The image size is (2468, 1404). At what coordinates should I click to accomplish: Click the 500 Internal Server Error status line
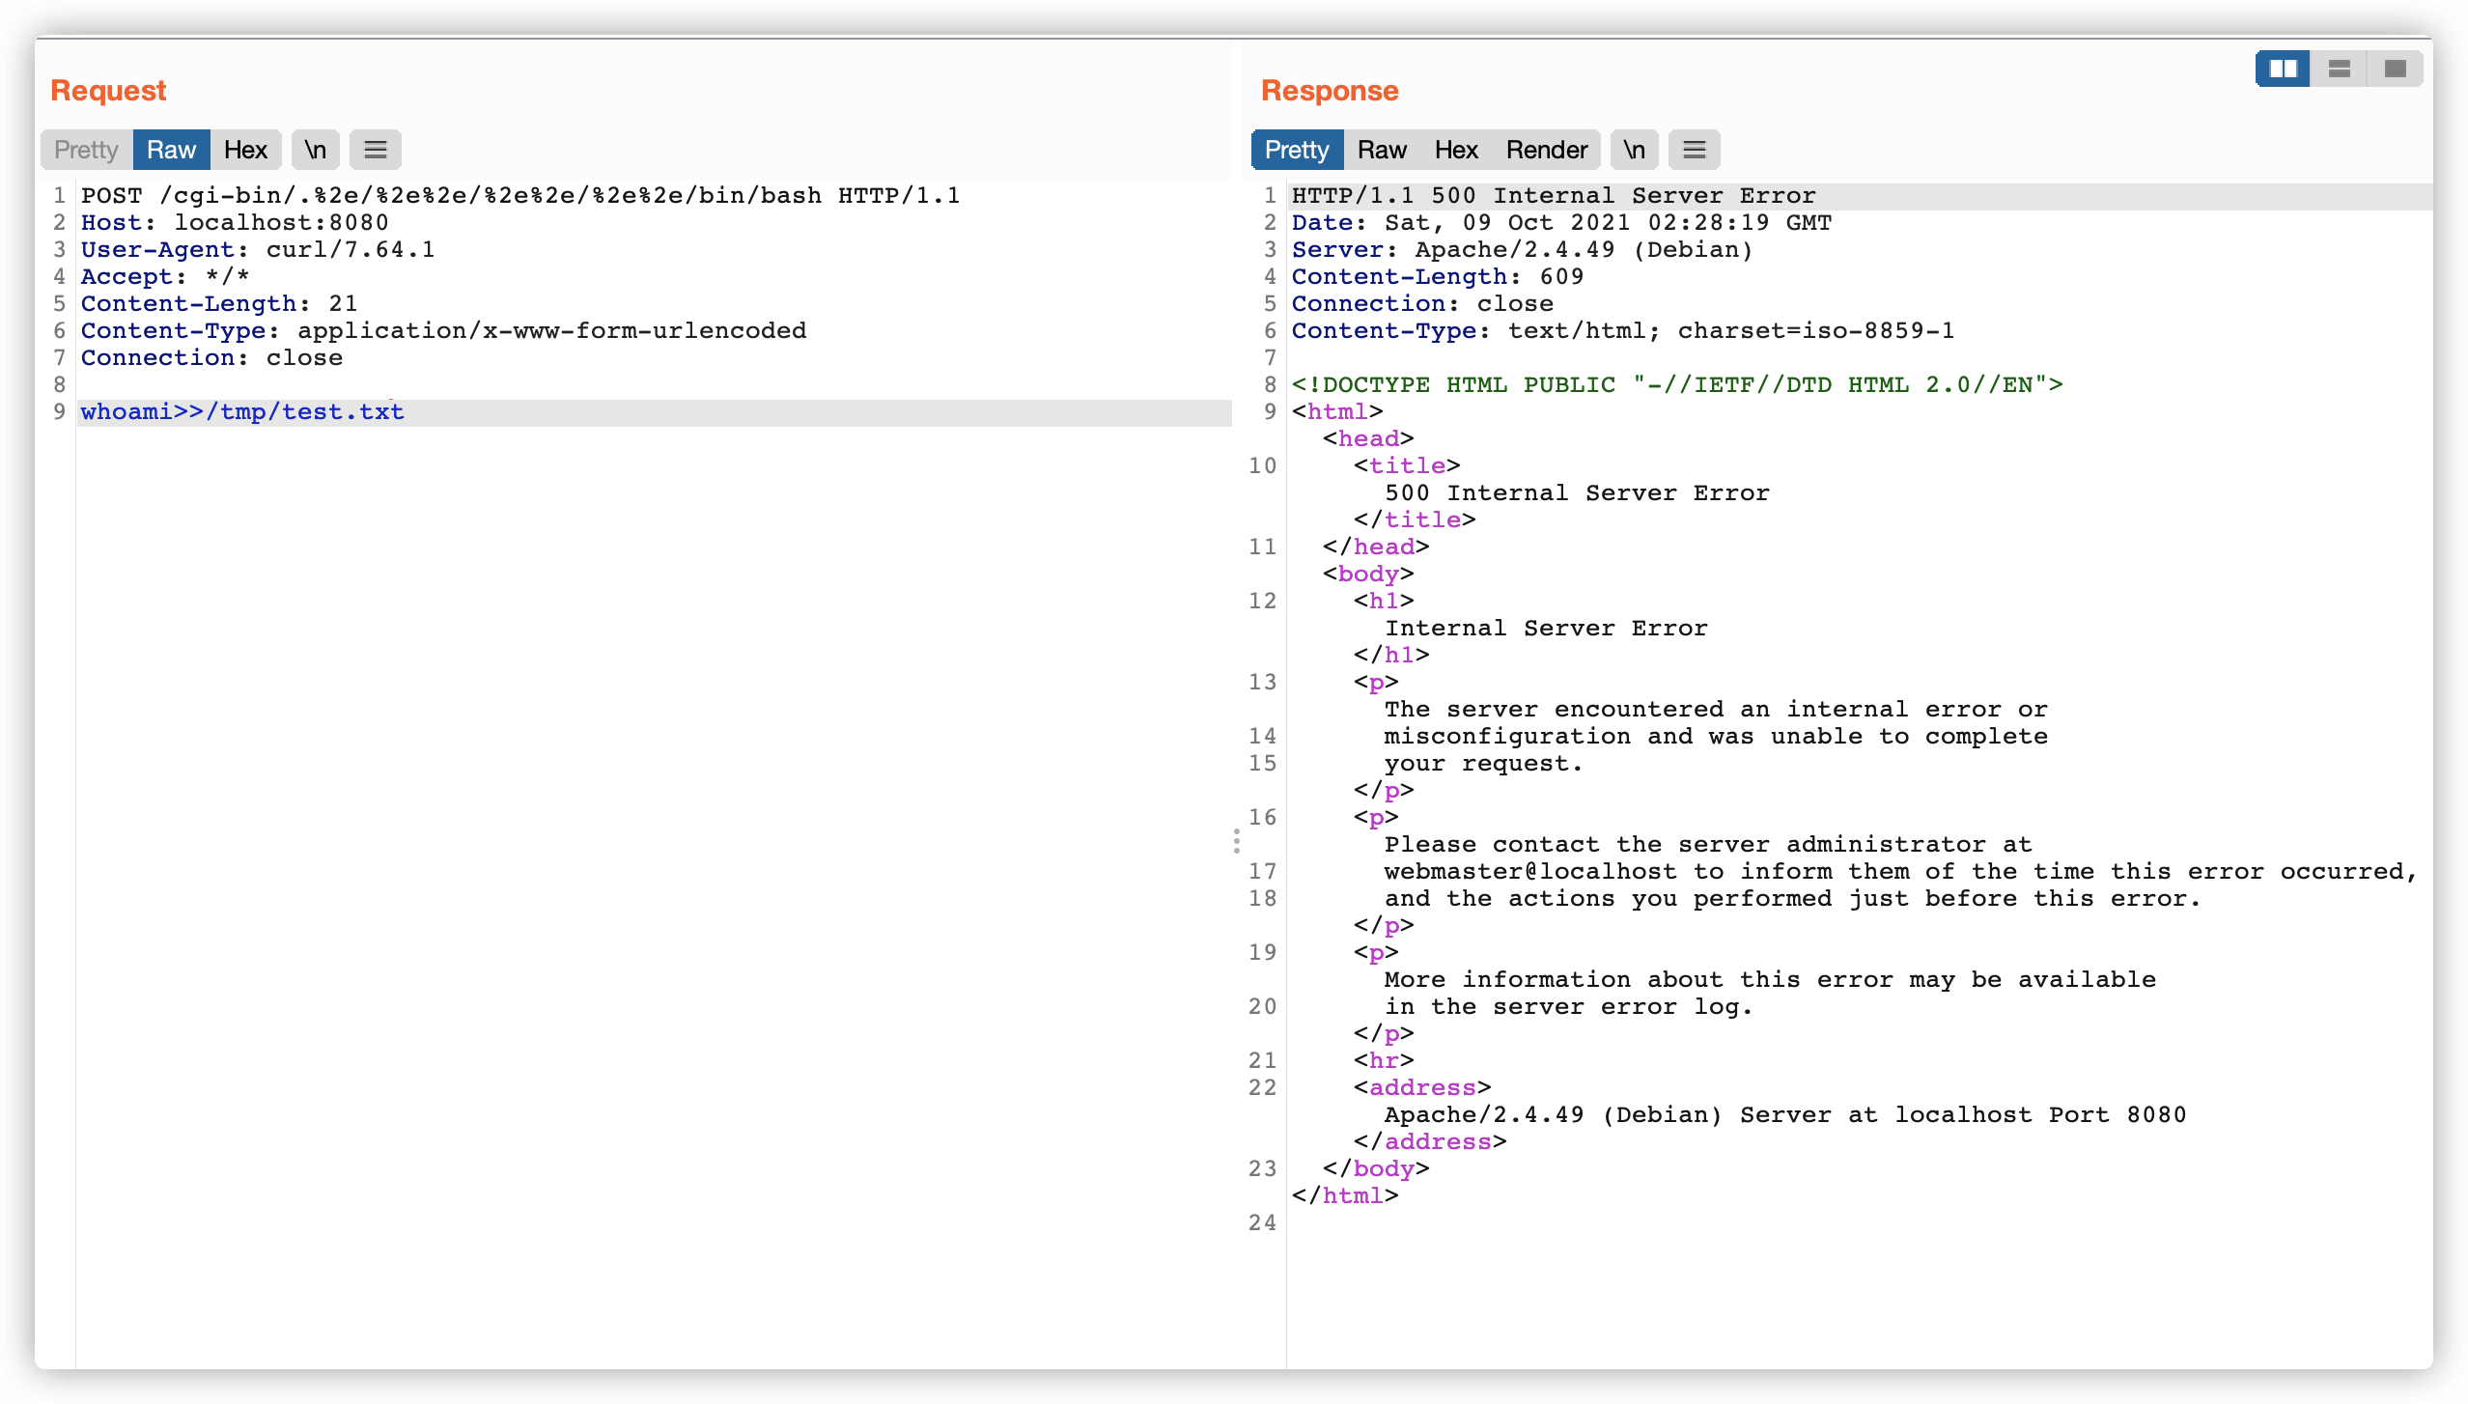coord(1554,196)
